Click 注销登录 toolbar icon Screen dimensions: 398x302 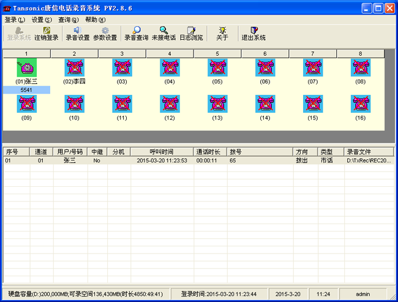(x=47, y=33)
